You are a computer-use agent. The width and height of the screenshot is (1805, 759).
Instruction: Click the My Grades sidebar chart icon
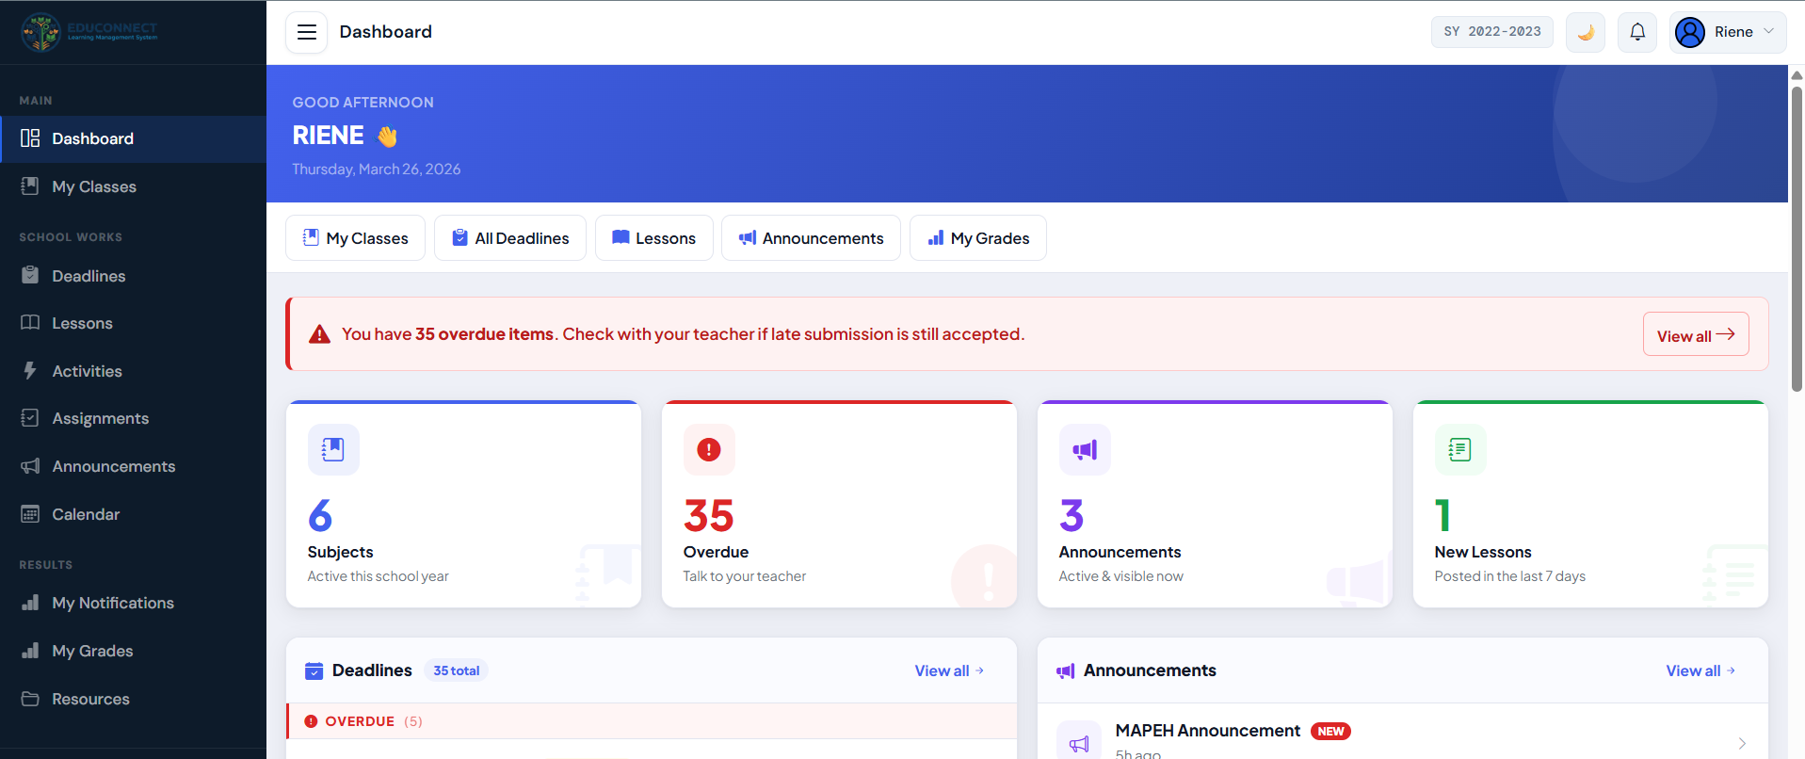30,651
